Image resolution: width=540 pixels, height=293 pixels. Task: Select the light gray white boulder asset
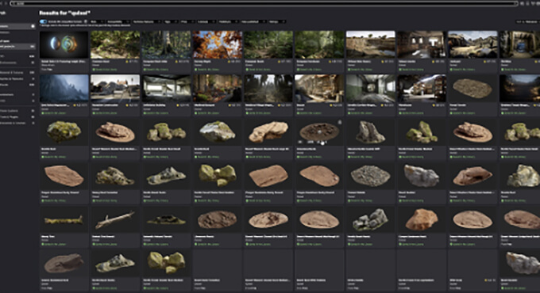[x=421, y=176]
